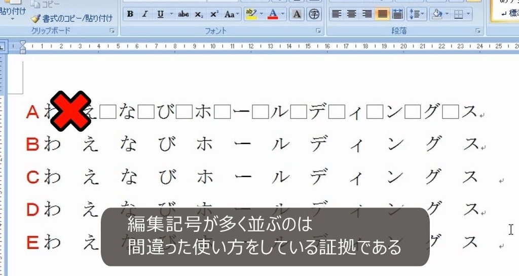Image resolution: width=519 pixels, height=276 pixels.
Task: Apply red font color
Action: (x=273, y=14)
